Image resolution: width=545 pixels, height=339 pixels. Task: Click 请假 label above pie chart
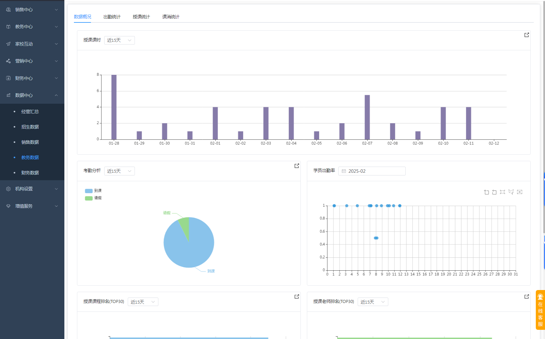click(167, 213)
